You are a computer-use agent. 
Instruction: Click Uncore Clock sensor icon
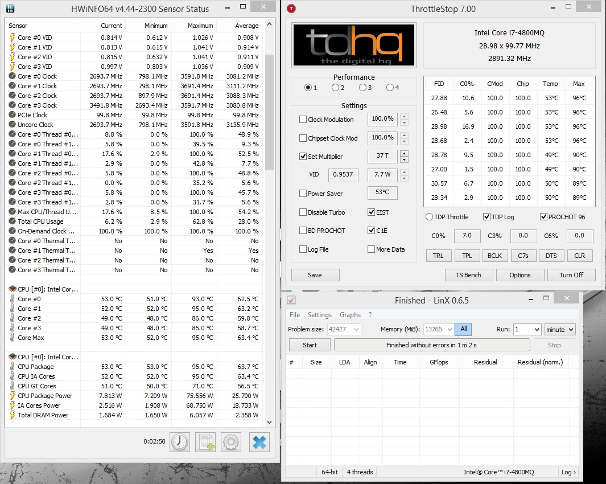click(13, 125)
